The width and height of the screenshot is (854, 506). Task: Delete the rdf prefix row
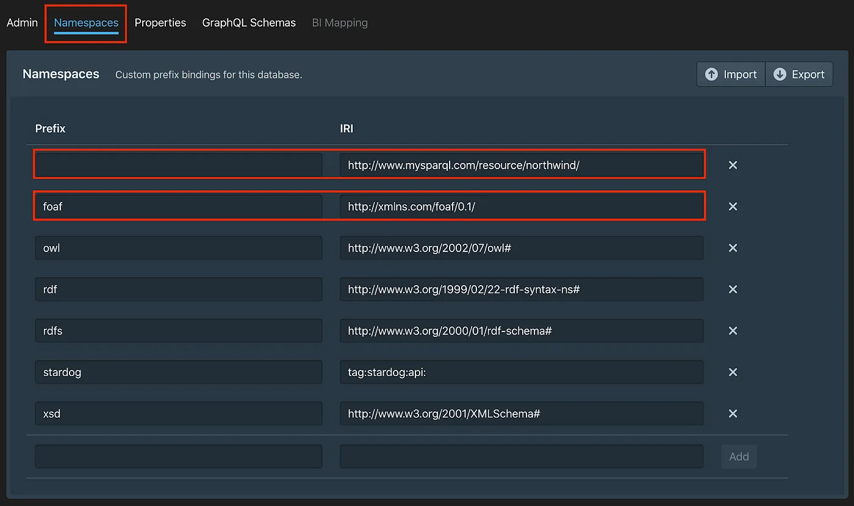click(x=733, y=289)
